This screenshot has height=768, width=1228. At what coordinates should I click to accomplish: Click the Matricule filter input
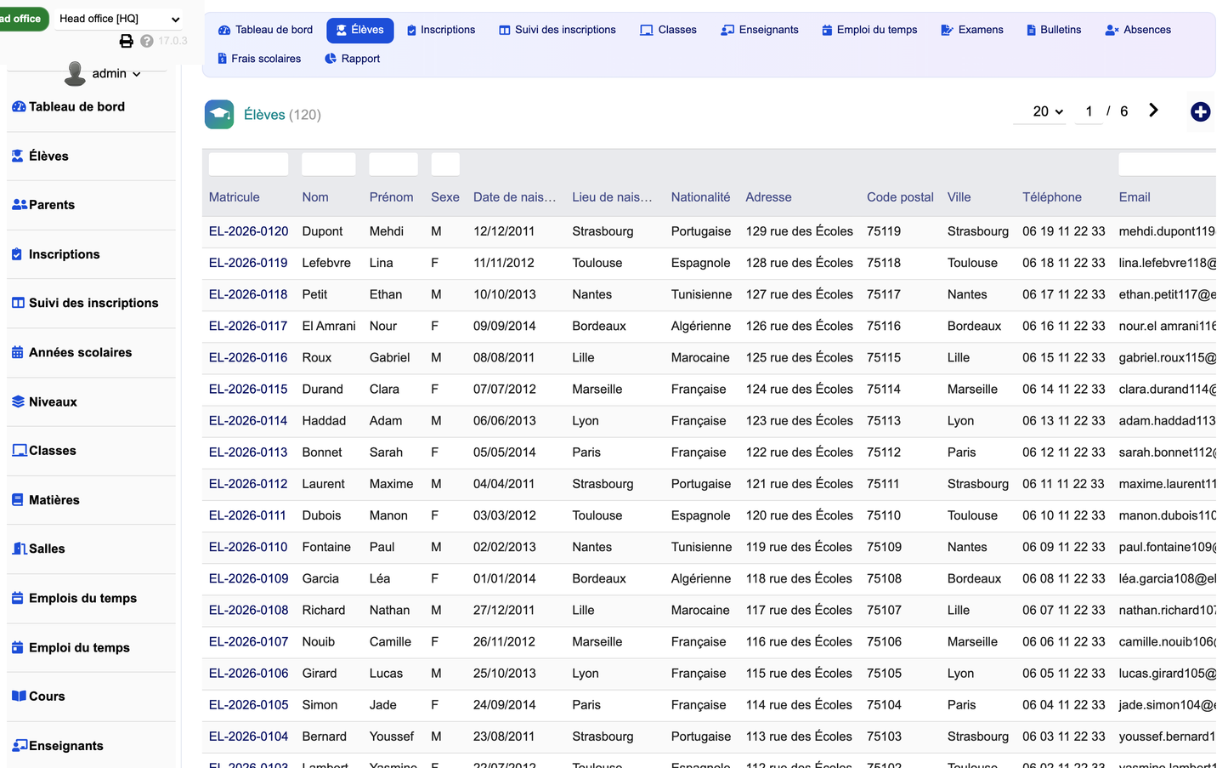click(x=248, y=164)
